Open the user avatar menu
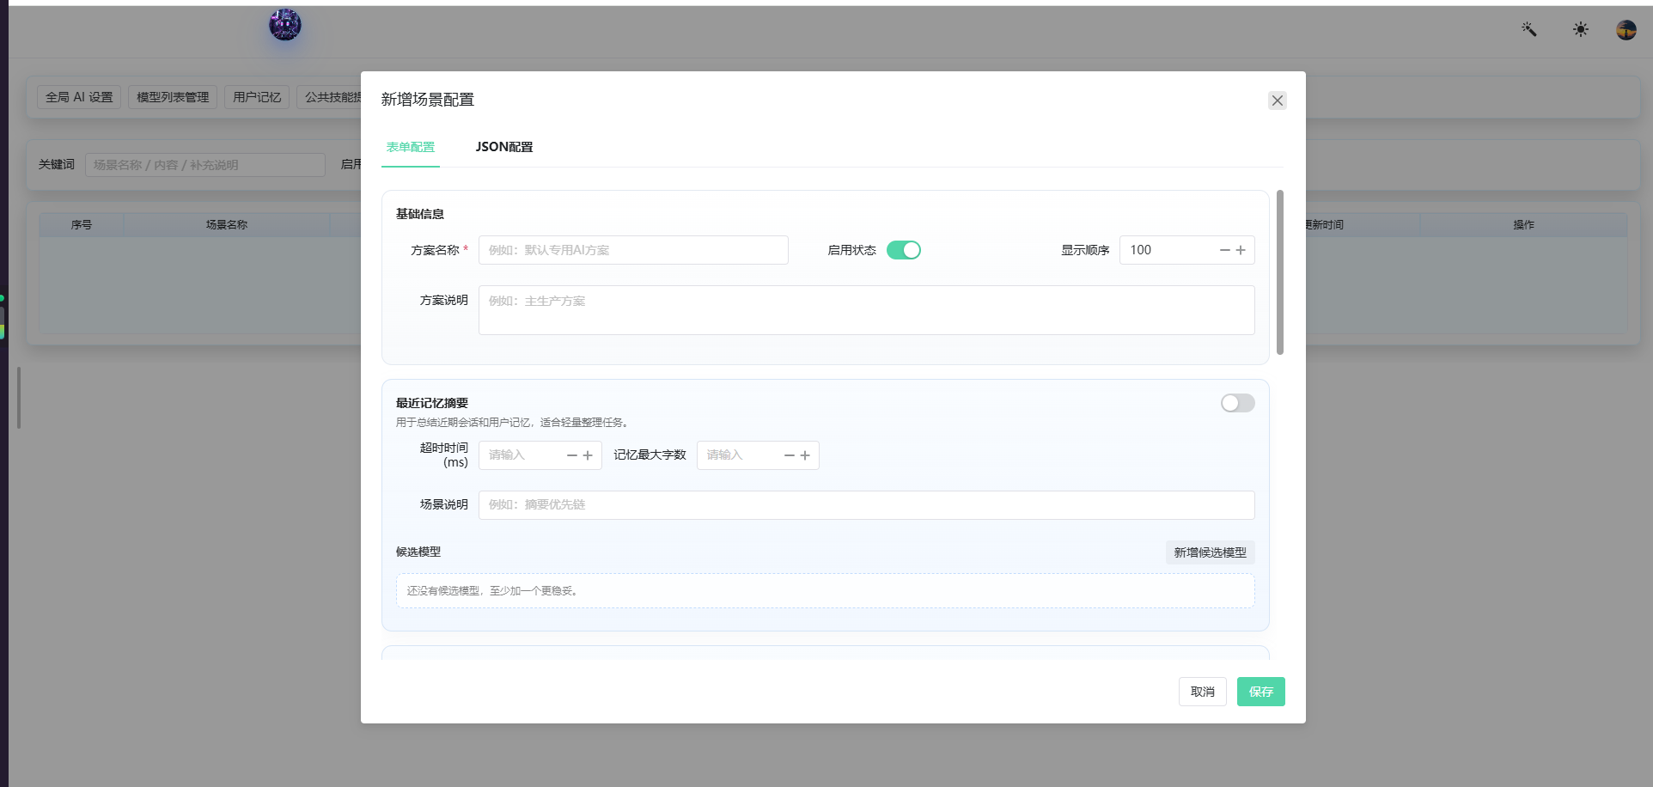The height and width of the screenshot is (787, 1653). [1626, 30]
